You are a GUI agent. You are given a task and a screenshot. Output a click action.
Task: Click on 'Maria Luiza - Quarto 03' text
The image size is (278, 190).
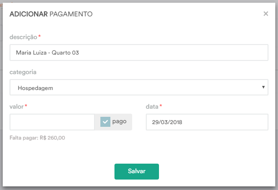pyautogui.click(x=47, y=53)
